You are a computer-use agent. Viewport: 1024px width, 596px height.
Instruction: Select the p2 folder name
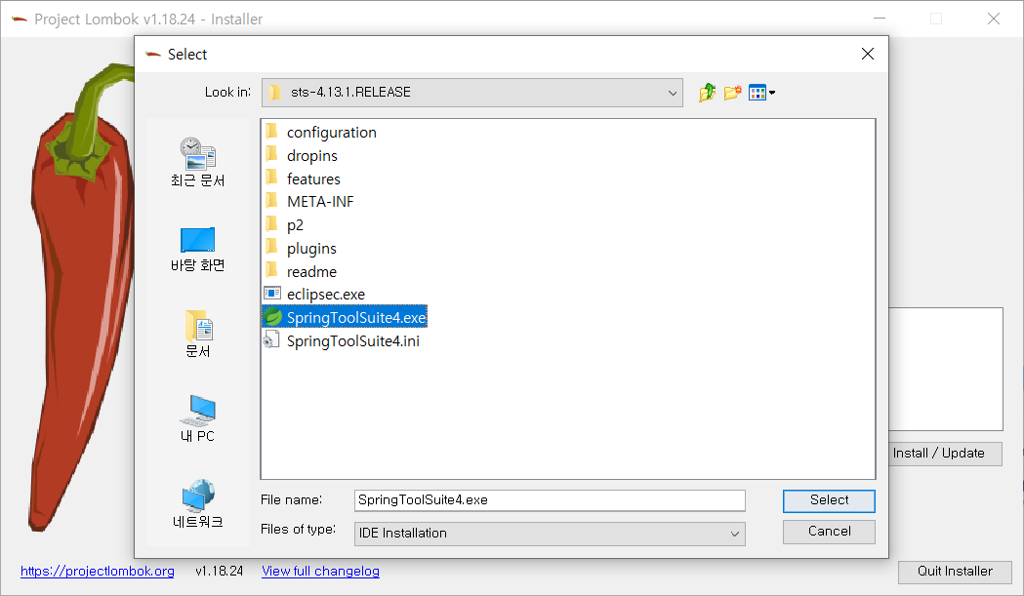pos(295,226)
